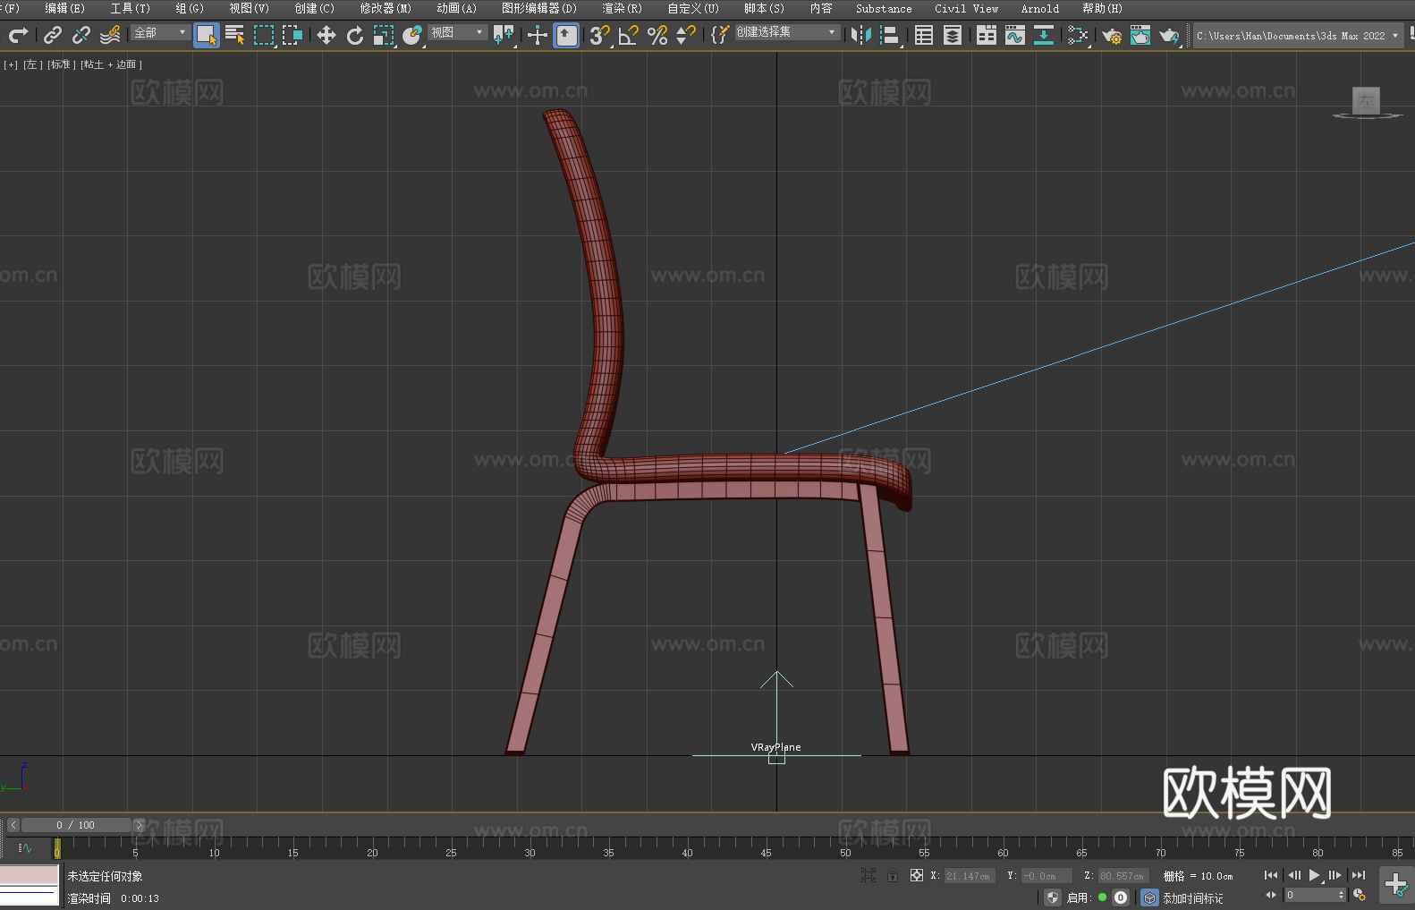Image resolution: width=1415 pixels, height=910 pixels.
Task: Toggle Window/Crossing selection mode
Action: (292, 35)
